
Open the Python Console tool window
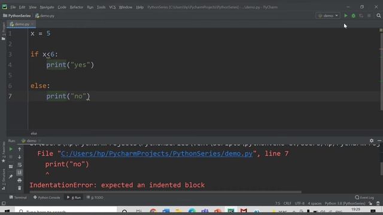(x=47, y=198)
